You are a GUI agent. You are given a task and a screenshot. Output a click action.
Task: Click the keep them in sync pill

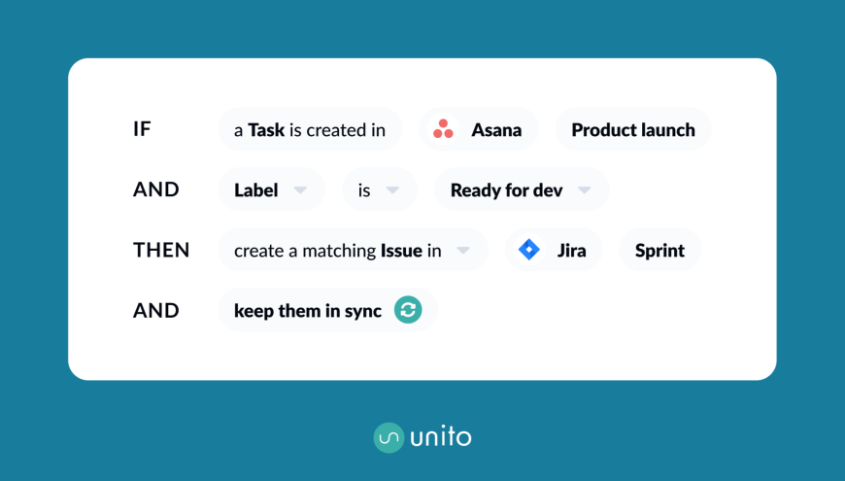coord(308,310)
